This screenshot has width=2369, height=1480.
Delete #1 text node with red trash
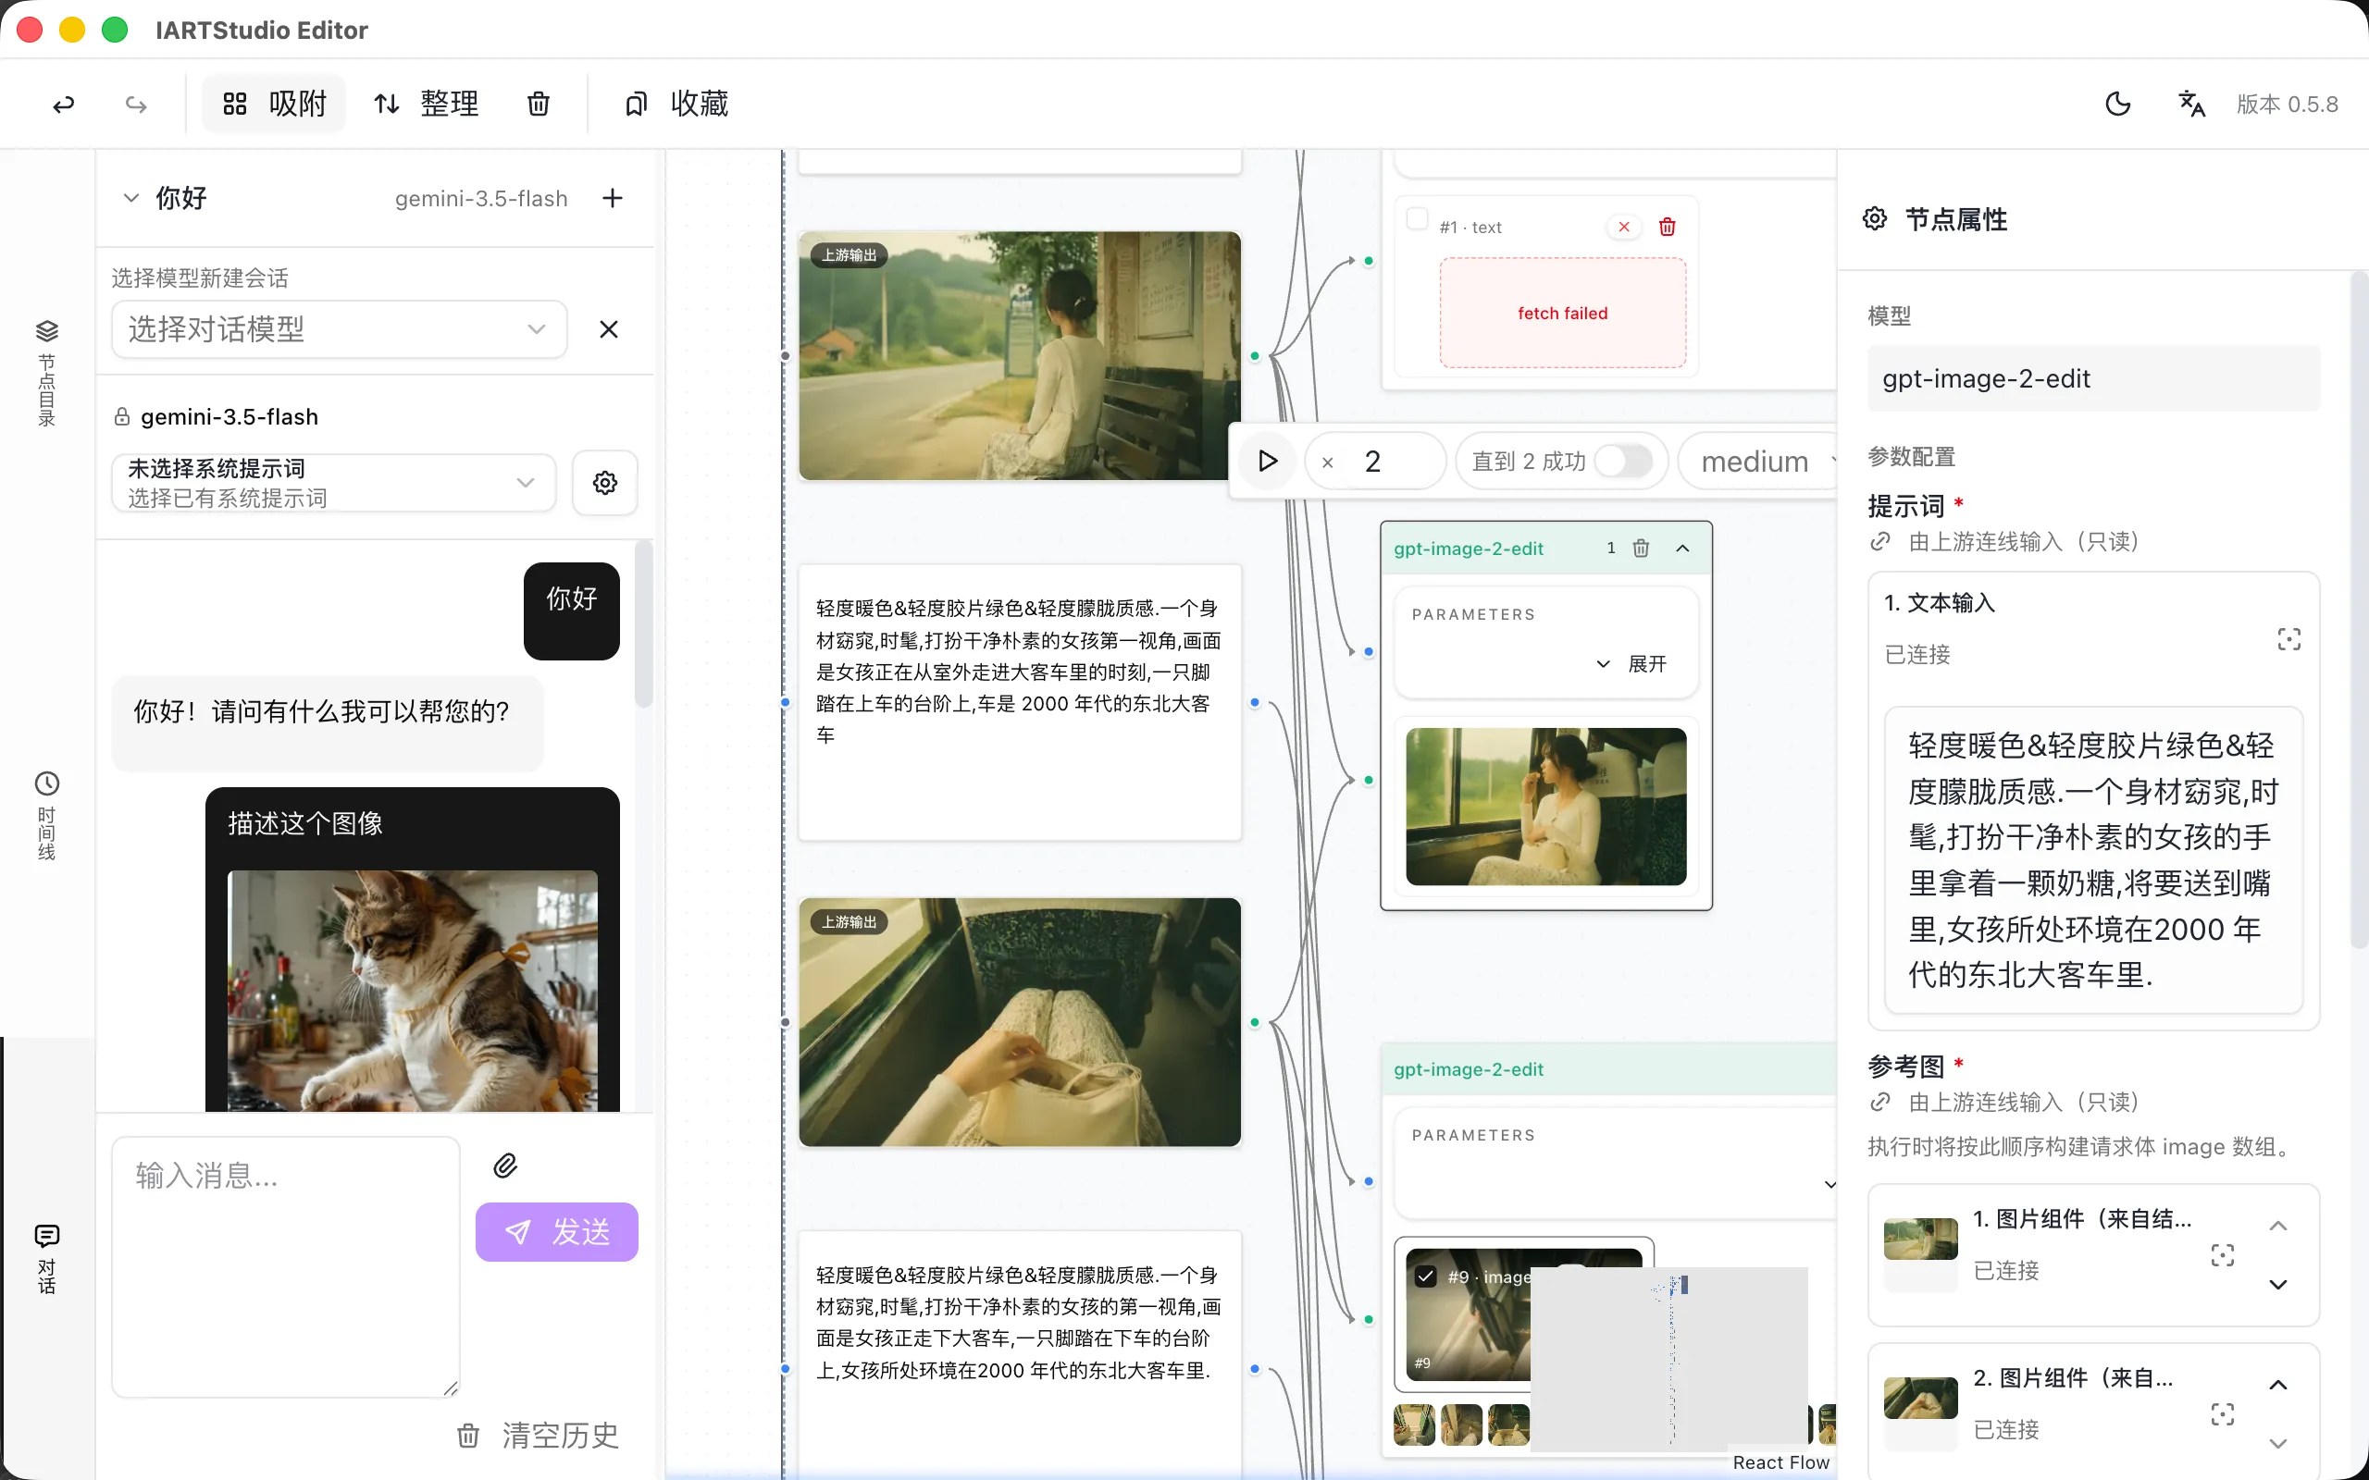(1668, 228)
